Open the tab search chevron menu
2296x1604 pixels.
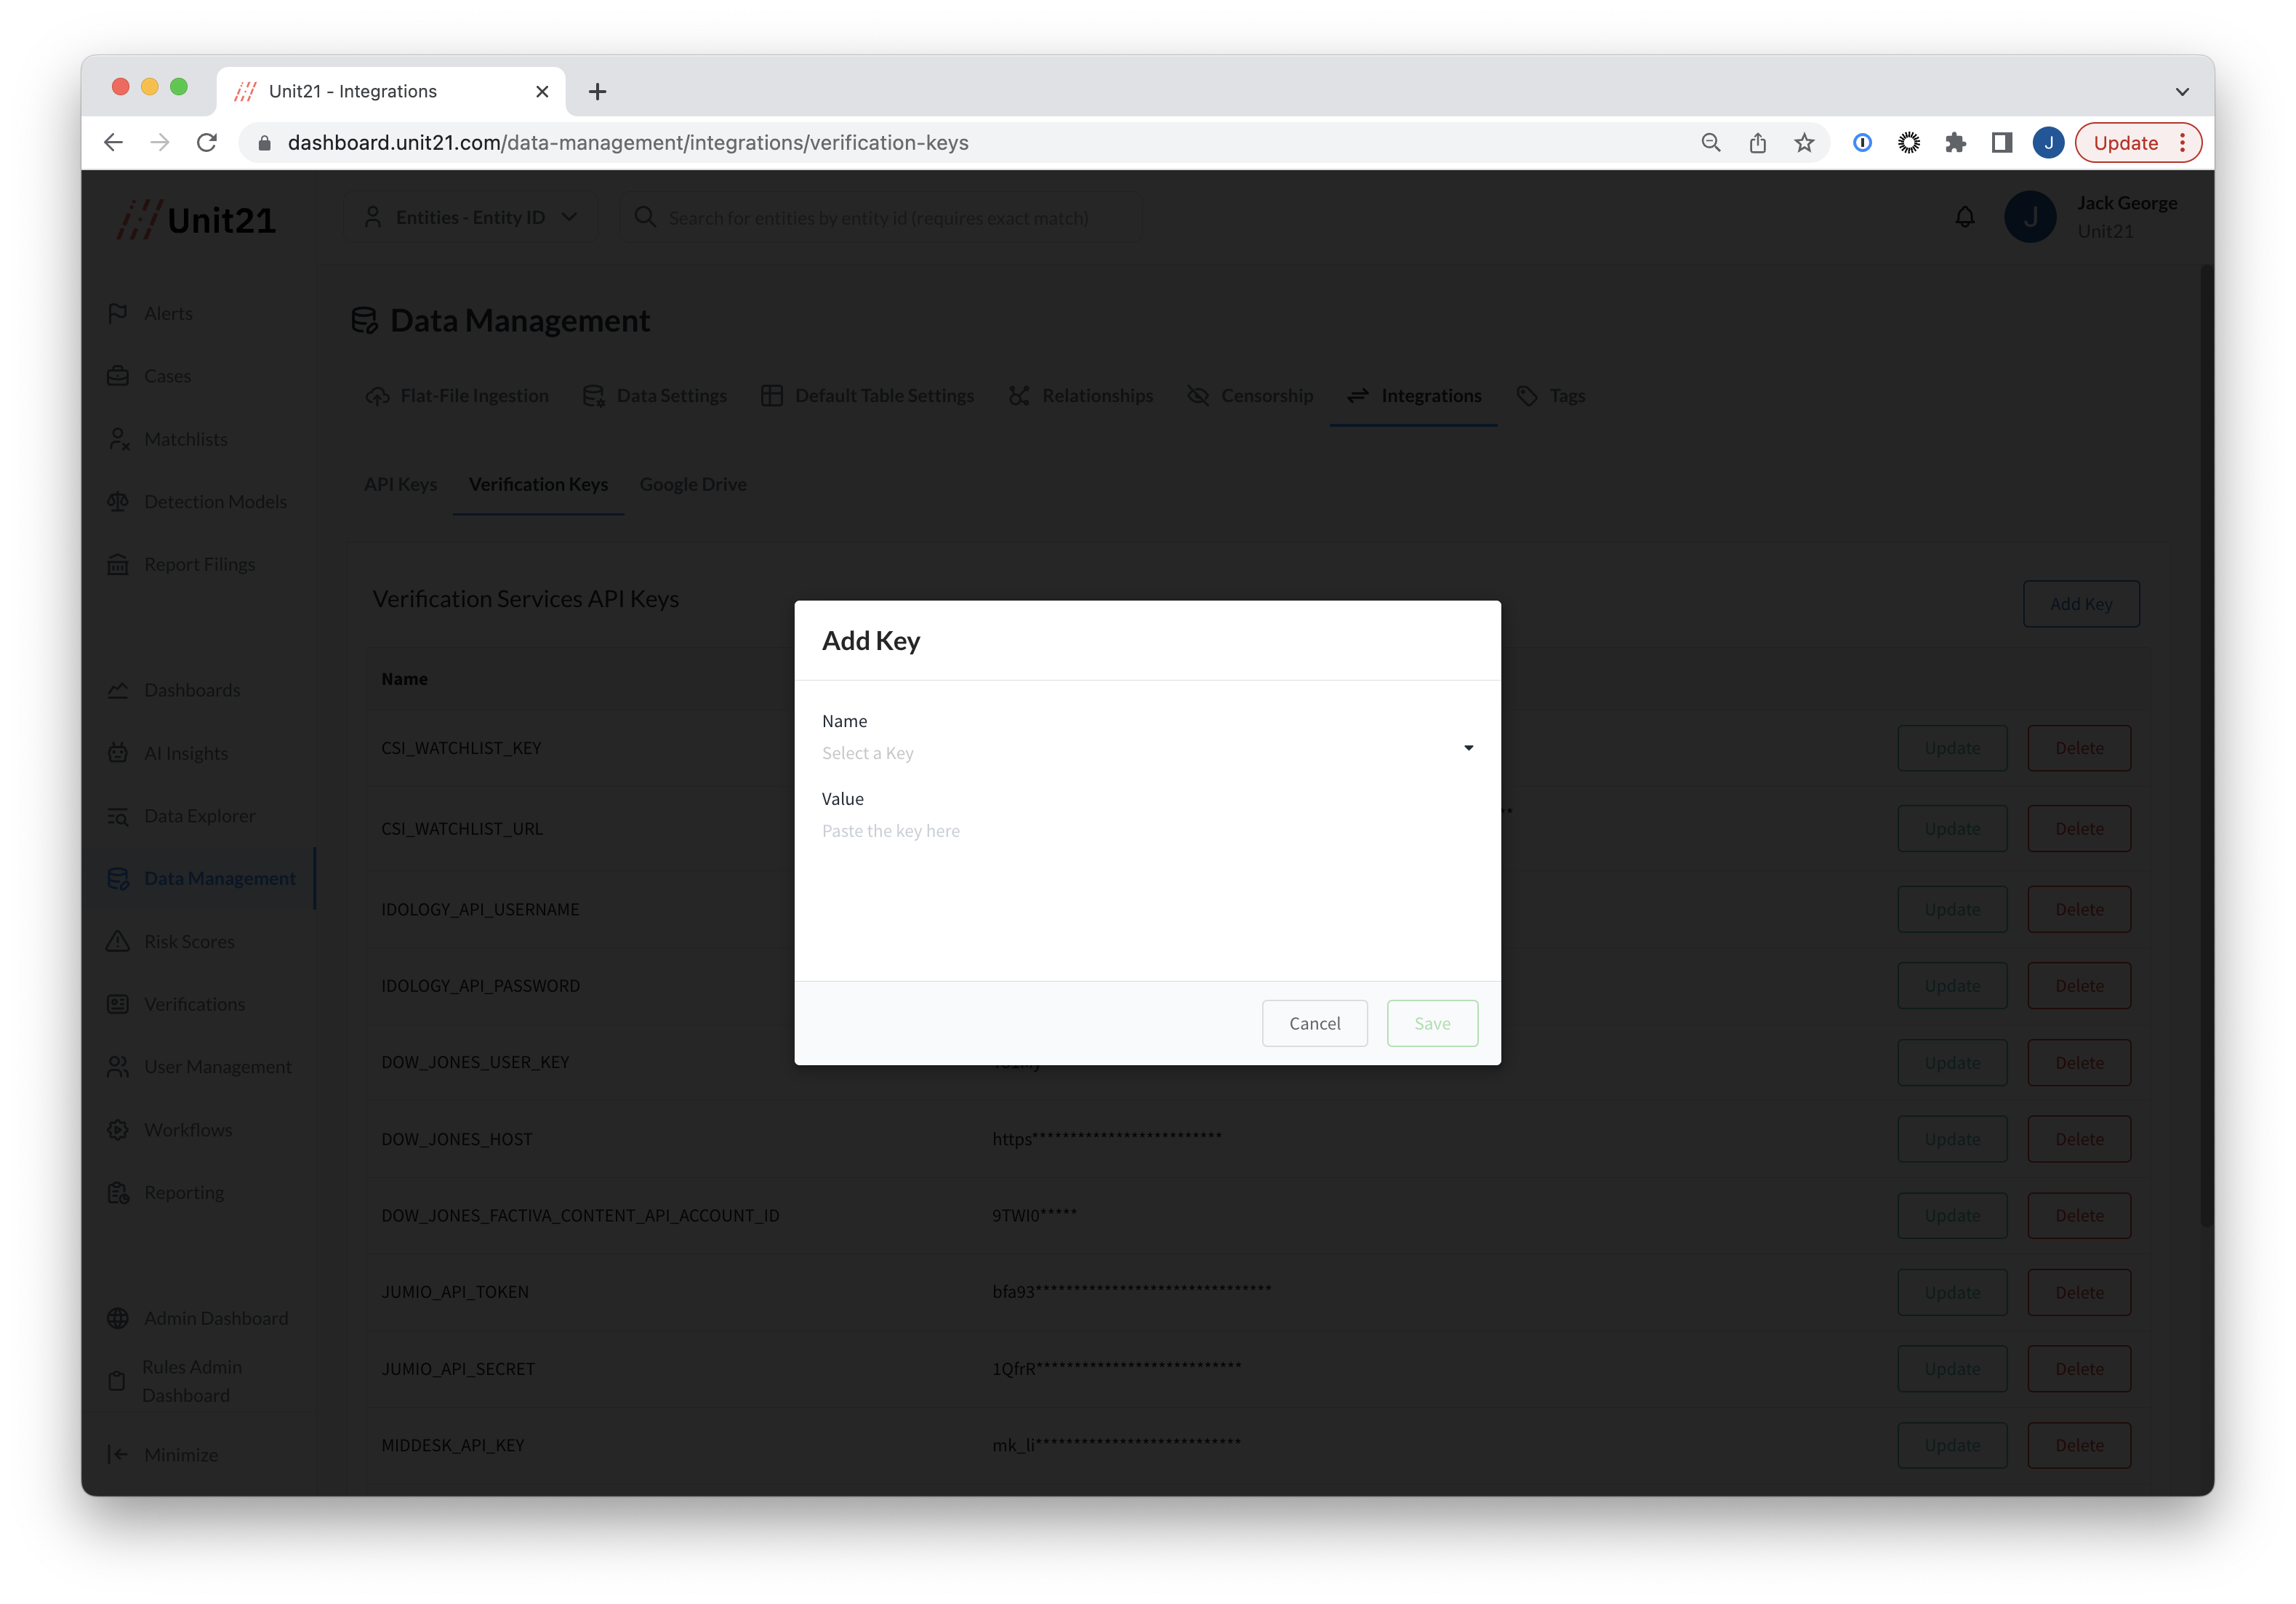point(2182,92)
